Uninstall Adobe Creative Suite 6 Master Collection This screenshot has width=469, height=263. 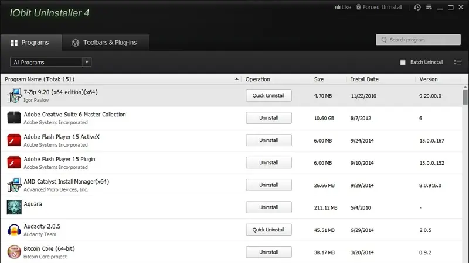[269, 118]
